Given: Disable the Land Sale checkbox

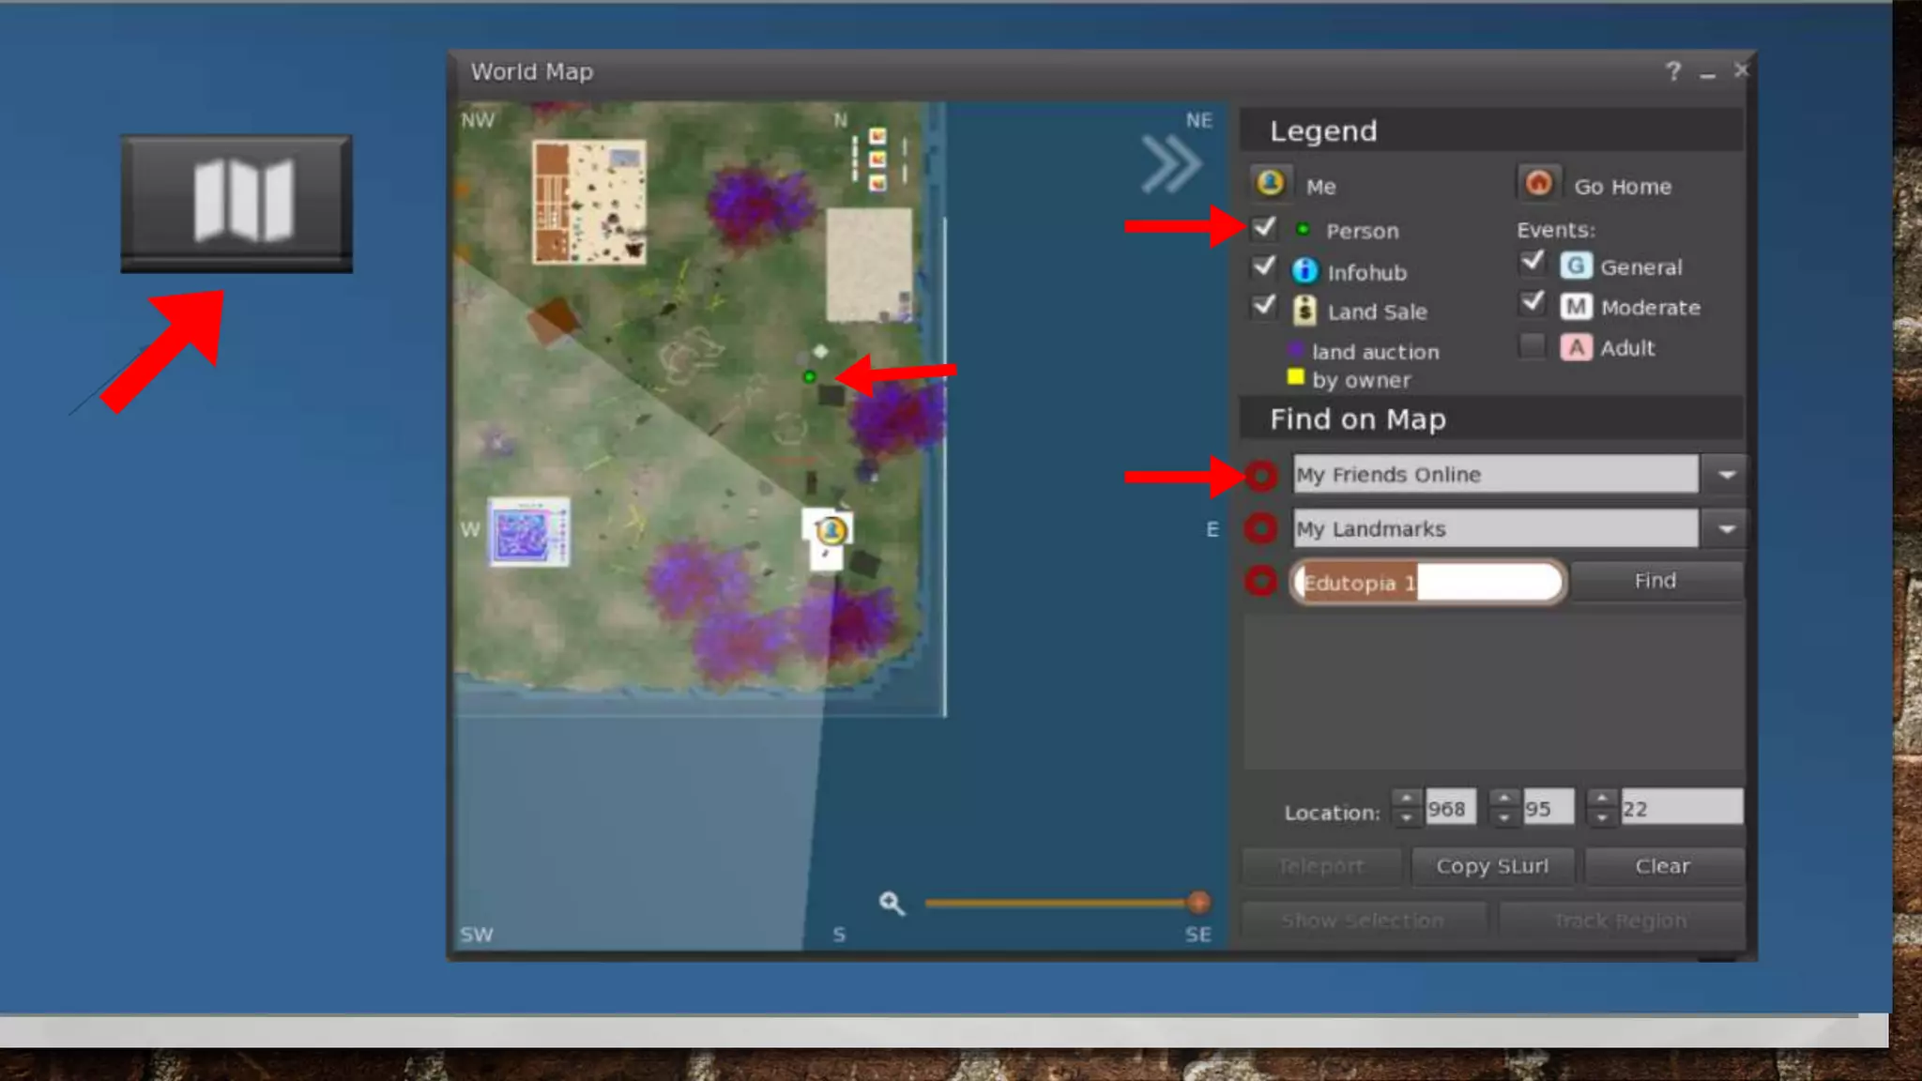Looking at the screenshot, I should tap(1264, 307).
